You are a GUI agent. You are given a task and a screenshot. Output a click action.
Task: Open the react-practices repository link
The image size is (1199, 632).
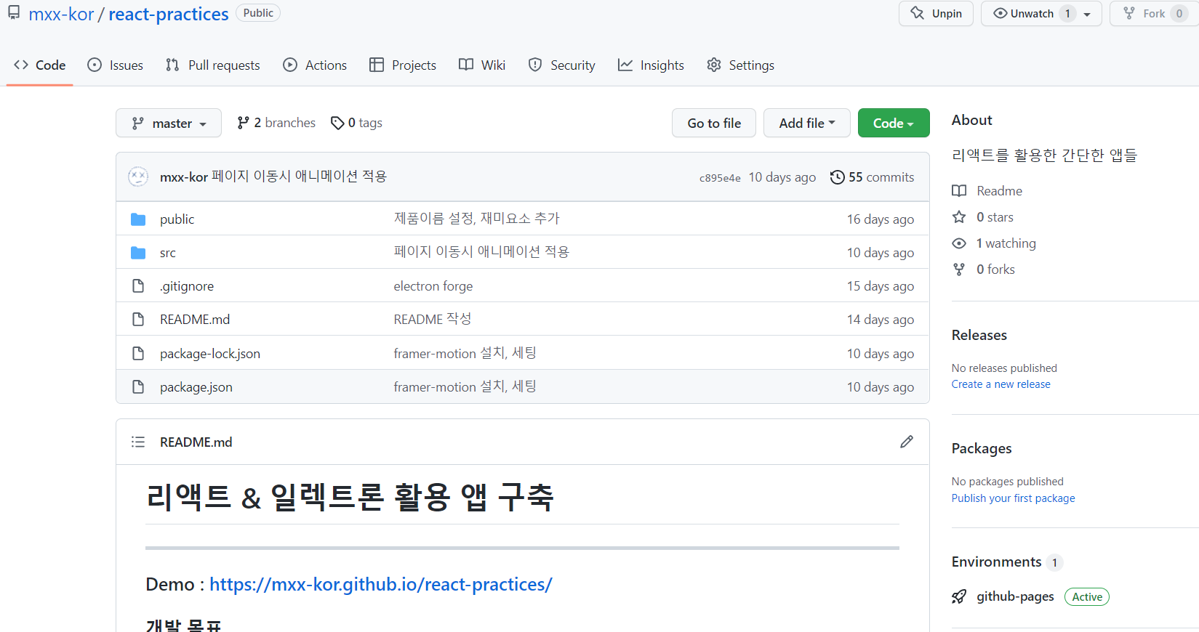[169, 14]
